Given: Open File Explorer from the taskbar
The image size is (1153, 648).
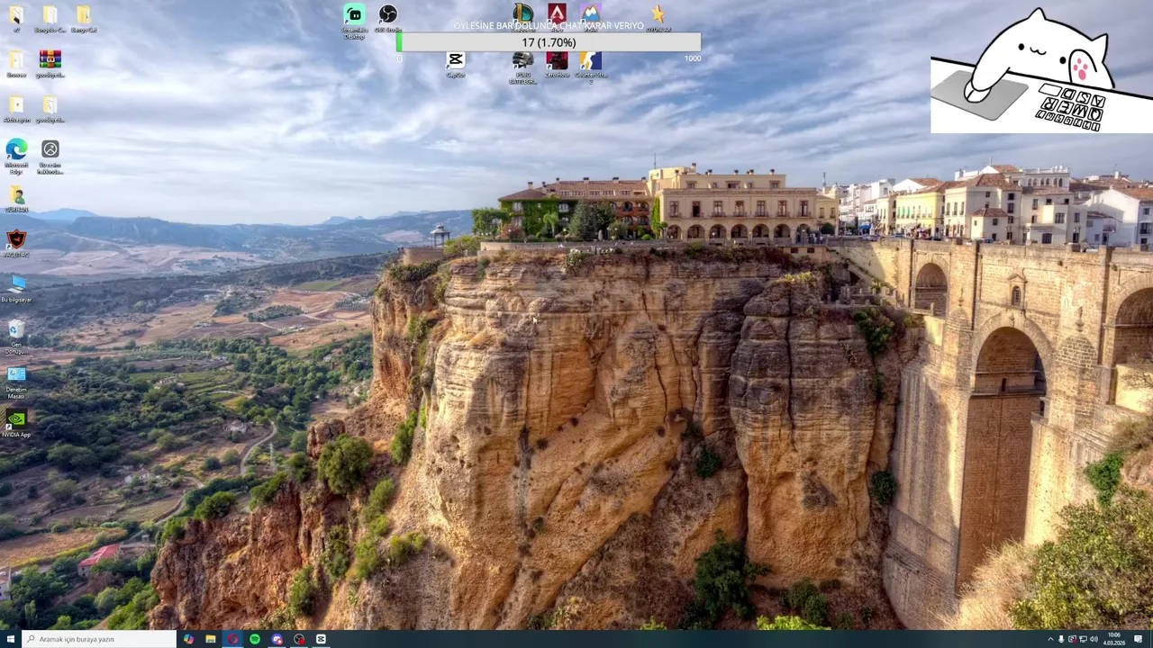Looking at the screenshot, I should coord(211,639).
